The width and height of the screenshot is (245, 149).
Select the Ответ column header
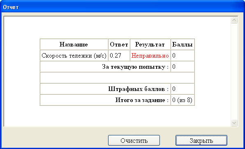point(119,44)
